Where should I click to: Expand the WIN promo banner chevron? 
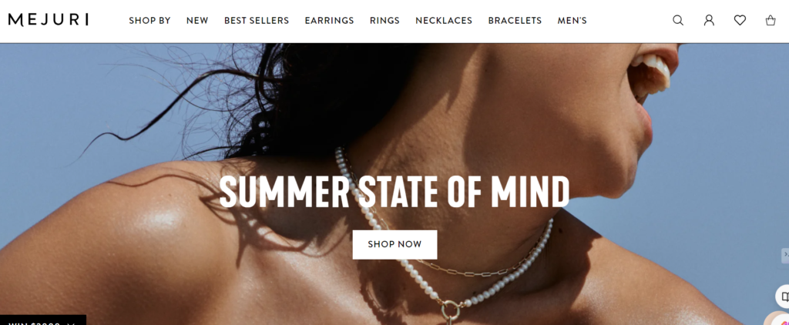(71, 323)
